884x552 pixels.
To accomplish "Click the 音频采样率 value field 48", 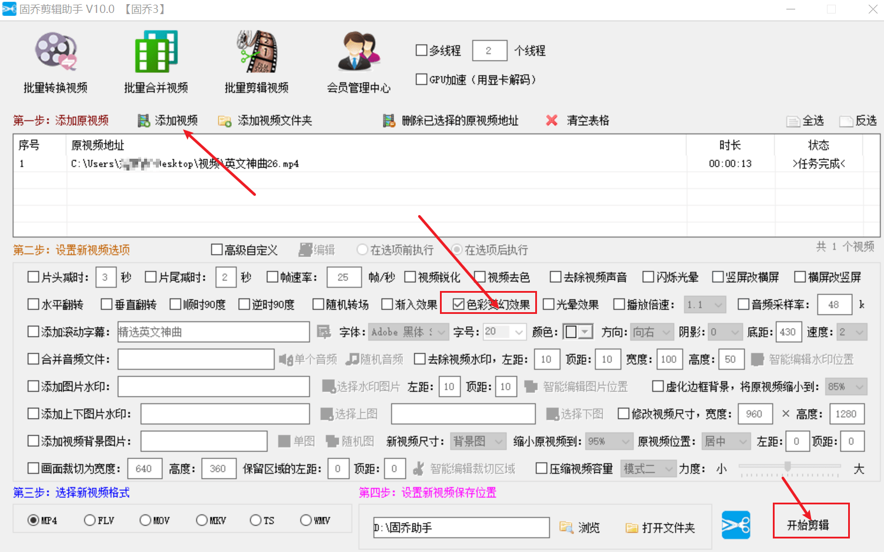I will 834,305.
